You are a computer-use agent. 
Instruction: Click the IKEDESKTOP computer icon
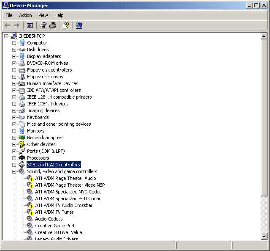[x=14, y=36]
